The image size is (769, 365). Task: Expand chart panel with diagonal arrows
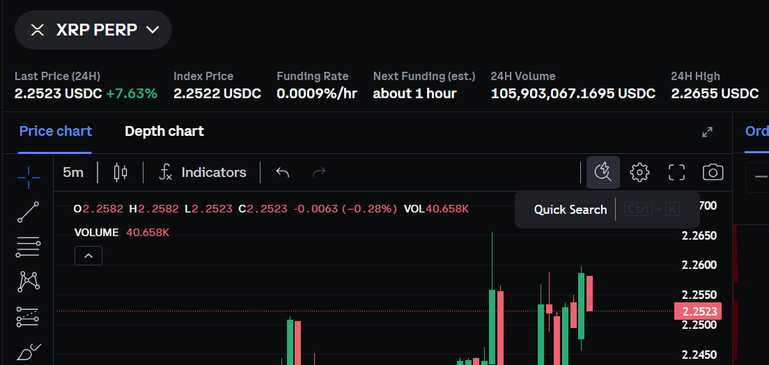pyautogui.click(x=707, y=132)
